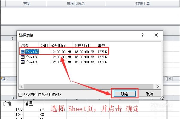
Task: Select the 价格 header cell
Action: tap(13, 103)
